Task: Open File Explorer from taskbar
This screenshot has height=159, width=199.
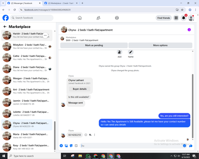Action: click(x=80, y=156)
